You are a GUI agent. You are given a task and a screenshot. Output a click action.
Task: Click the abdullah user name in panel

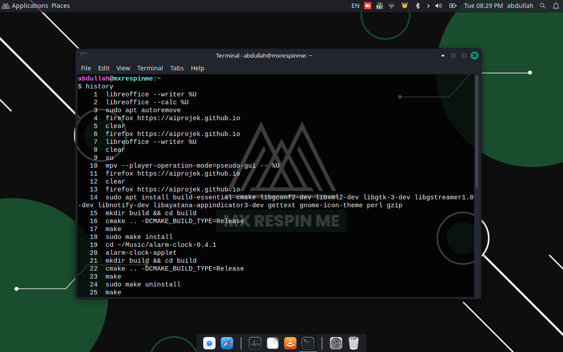coord(520,6)
